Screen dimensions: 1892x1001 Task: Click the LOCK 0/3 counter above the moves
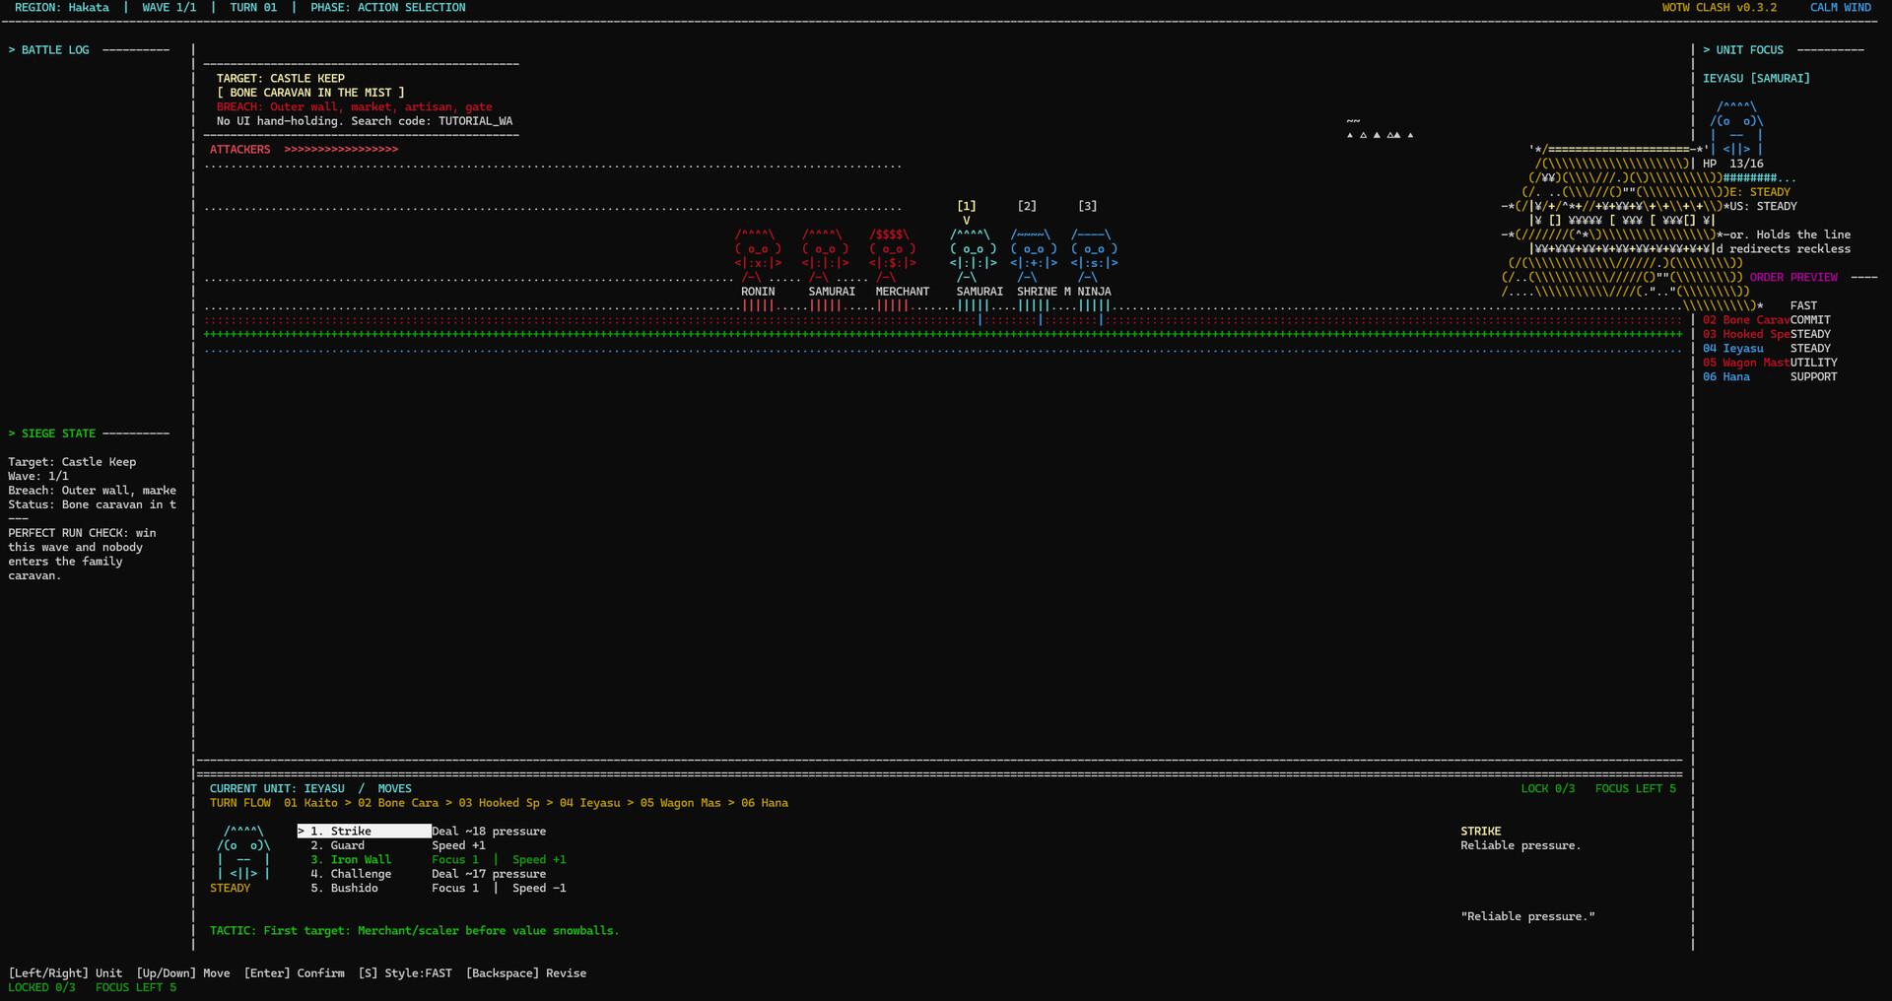[x=1548, y=789]
